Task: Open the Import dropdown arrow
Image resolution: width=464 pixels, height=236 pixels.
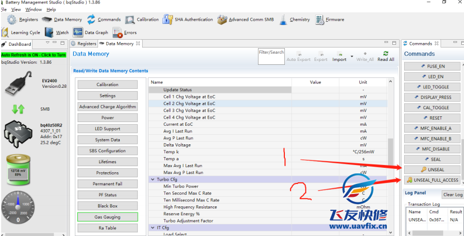Action: (x=351, y=56)
